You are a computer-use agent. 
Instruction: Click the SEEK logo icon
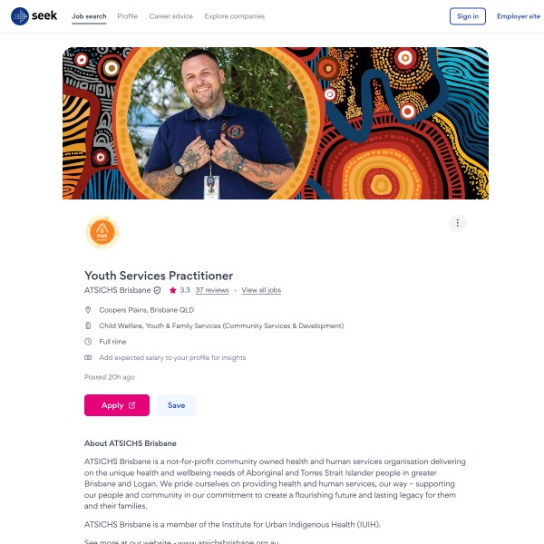[20, 16]
